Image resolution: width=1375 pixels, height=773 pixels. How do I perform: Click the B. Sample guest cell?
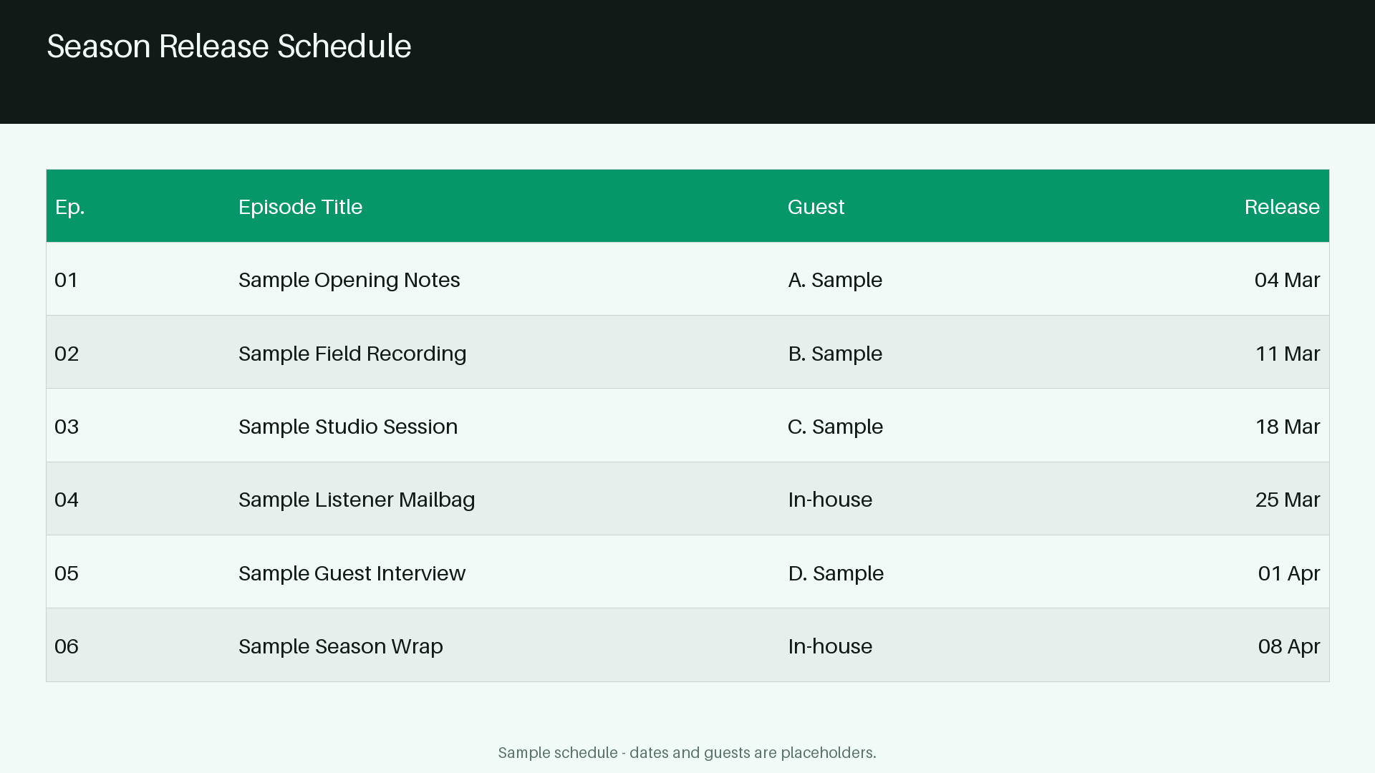835,354
